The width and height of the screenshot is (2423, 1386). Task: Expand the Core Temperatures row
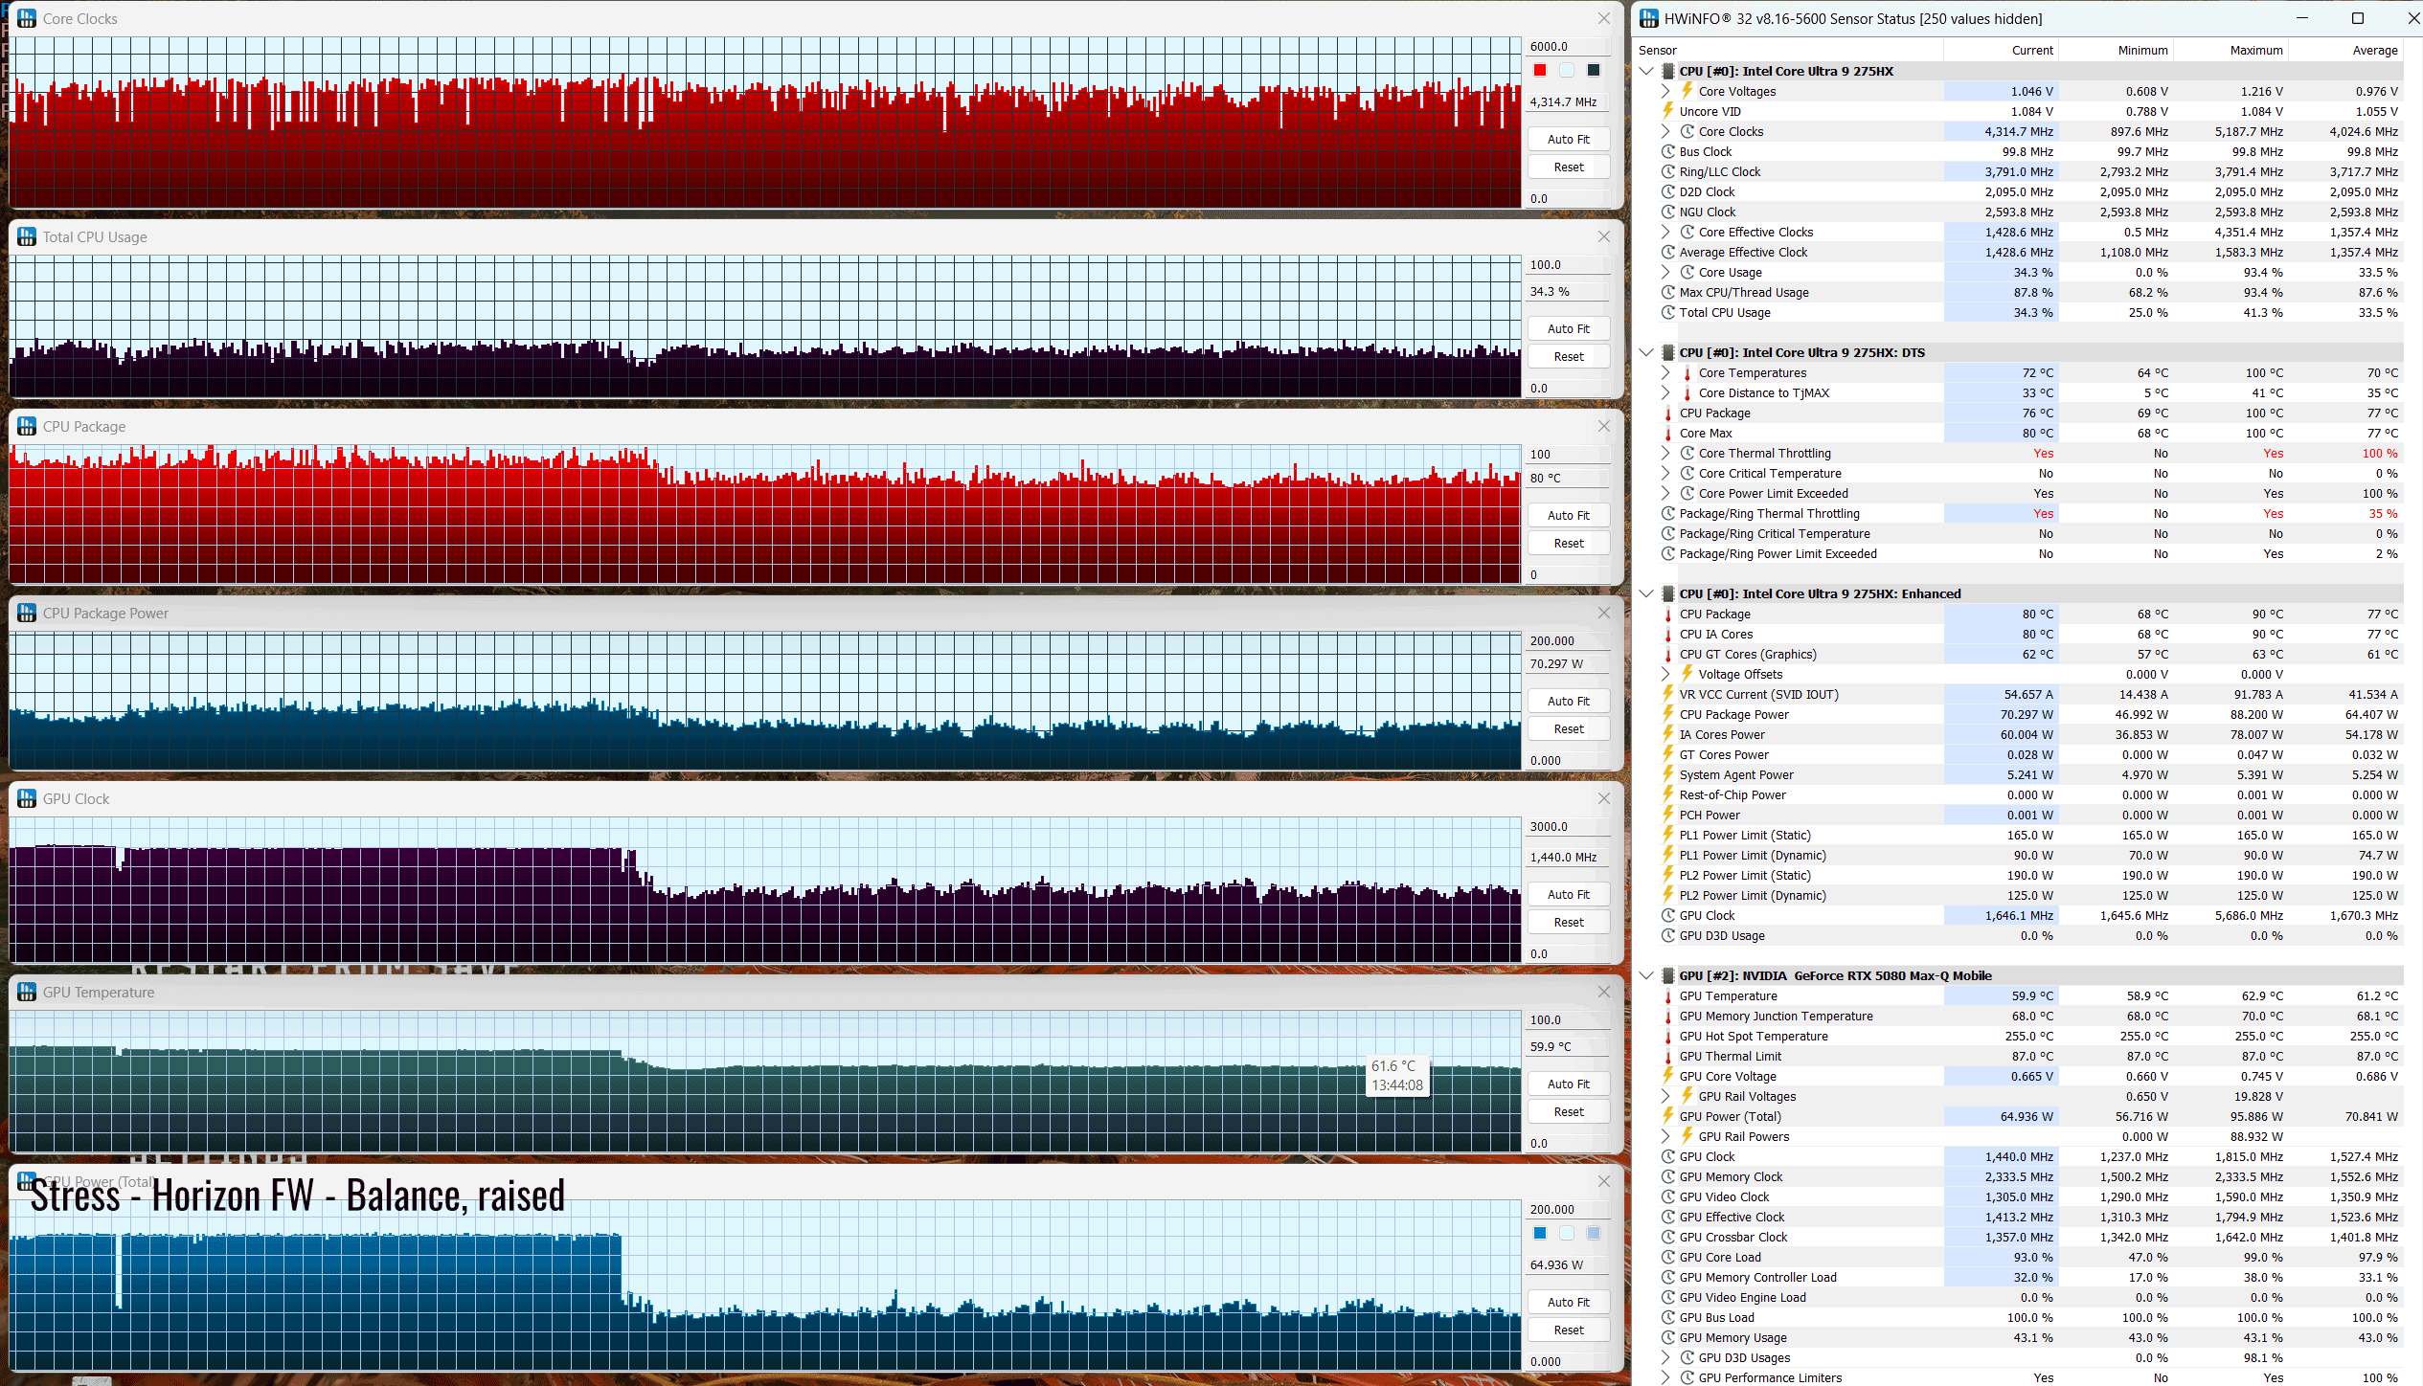pos(1665,372)
